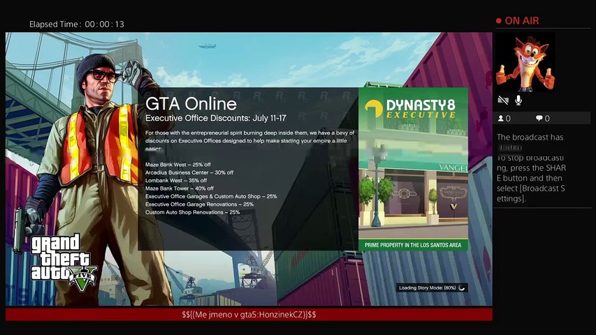Image resolution: width=596 pixels, height=335 pixels.
Task: Click the 'Lombank West – 35% off' line
Action: [x=176, y=181]
